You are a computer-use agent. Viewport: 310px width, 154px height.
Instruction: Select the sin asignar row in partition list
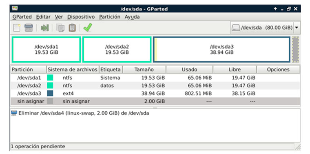pos(155,102)
